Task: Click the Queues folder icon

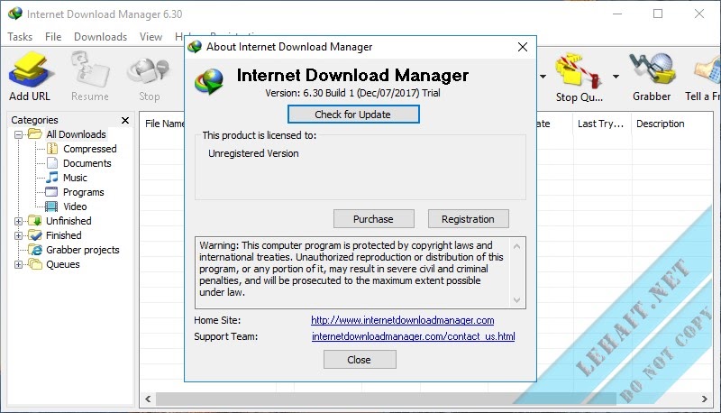Action: (35, 264)
